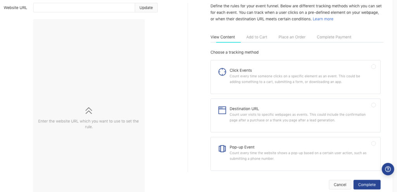Switch to the Add to Cart tab
Screen dimensions: 397x192
click(x=257, y=37)
